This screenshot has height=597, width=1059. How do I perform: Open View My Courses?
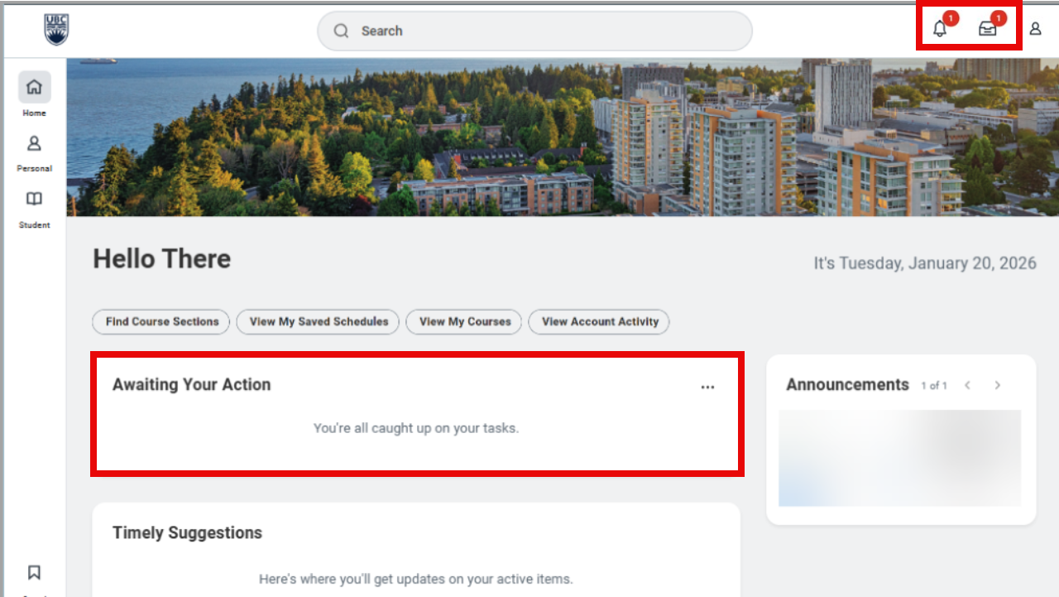463,321
